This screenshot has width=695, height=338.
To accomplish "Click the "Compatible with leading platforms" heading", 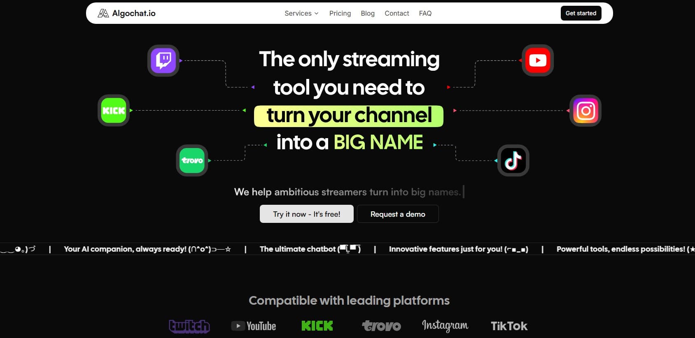I will pyautogui.click(x=349, y=301).
